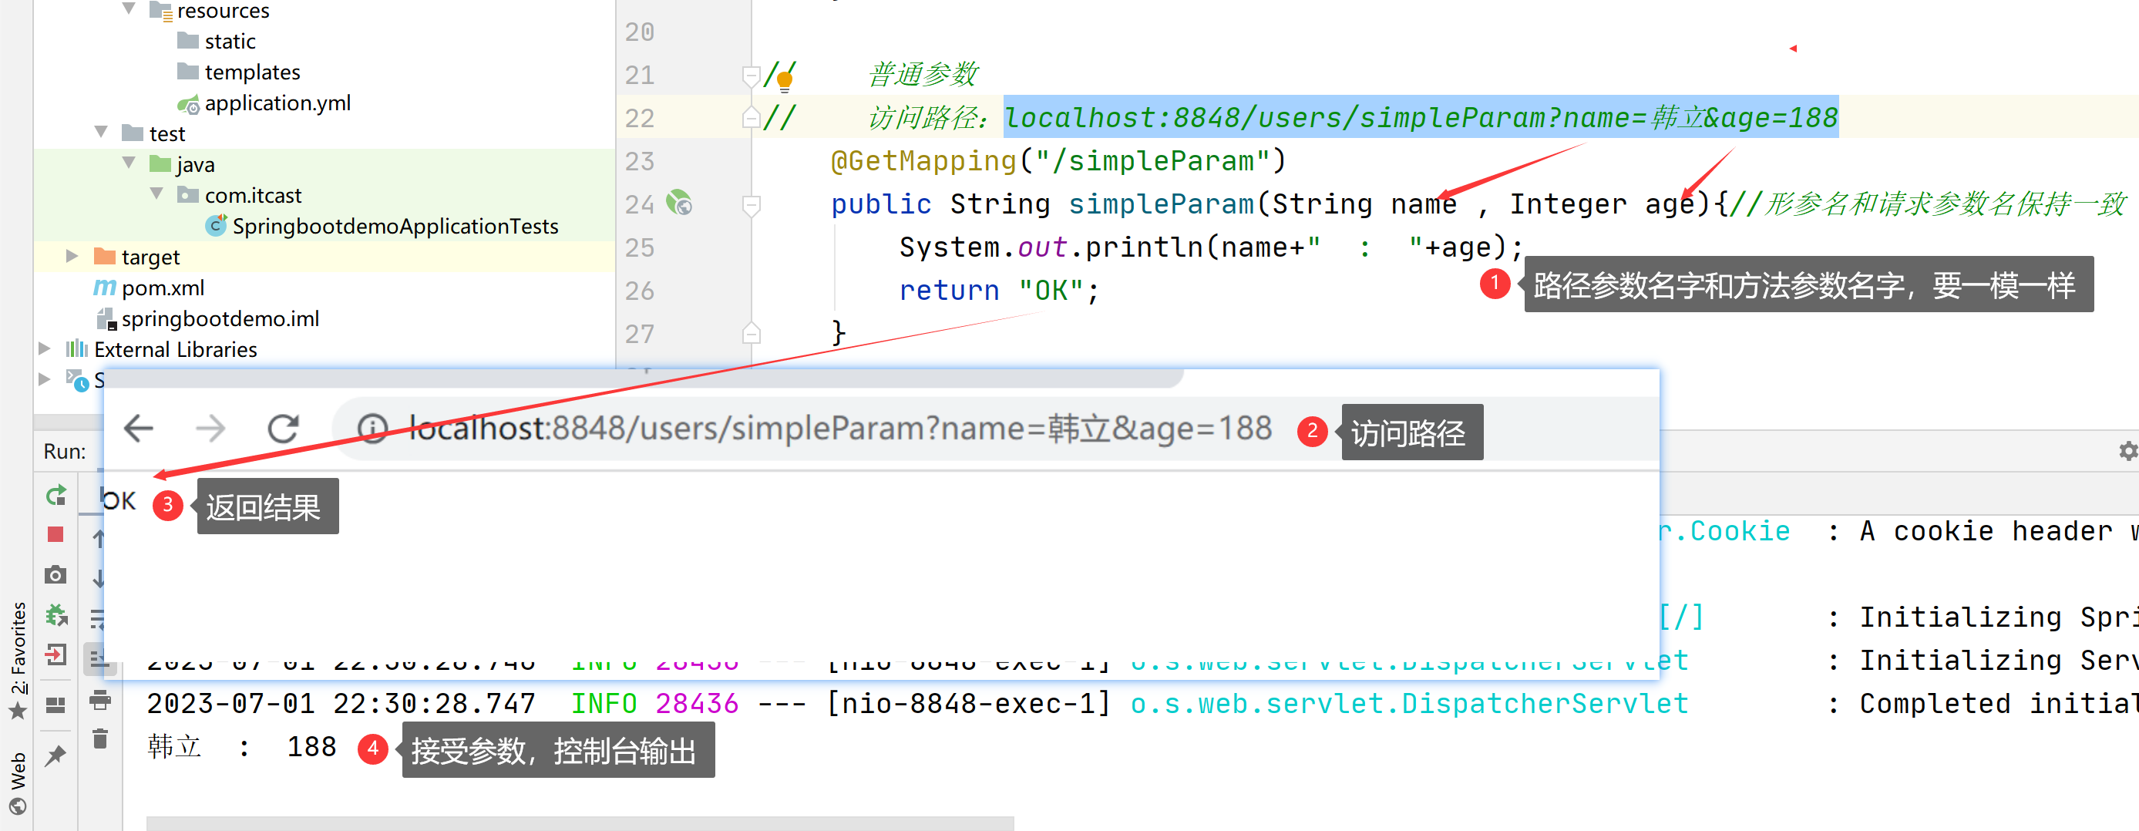
Task: Click the down arrow in console toolbar
Action: (99, 578)
